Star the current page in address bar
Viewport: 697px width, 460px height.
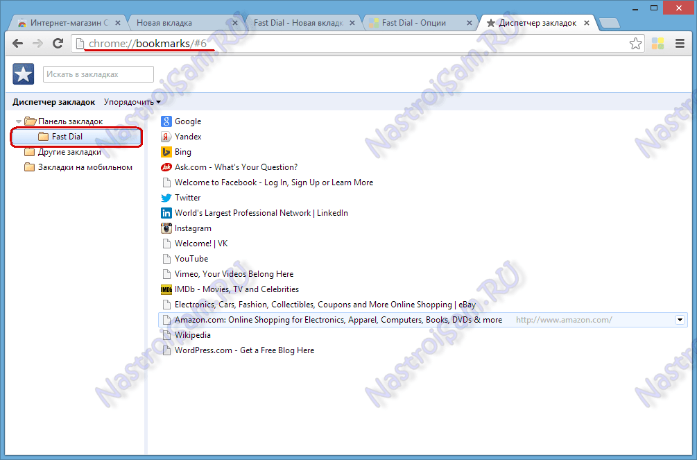point(635,43)
